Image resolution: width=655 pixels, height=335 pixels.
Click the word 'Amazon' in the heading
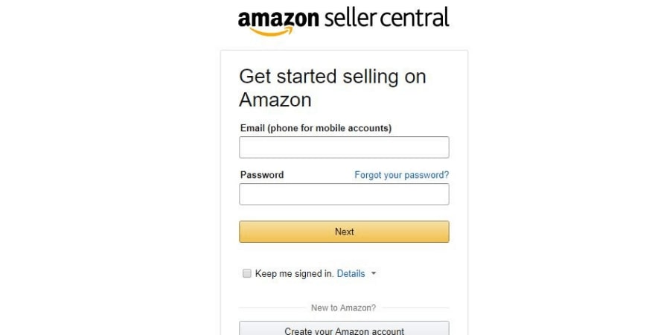[x=275, y=100]
